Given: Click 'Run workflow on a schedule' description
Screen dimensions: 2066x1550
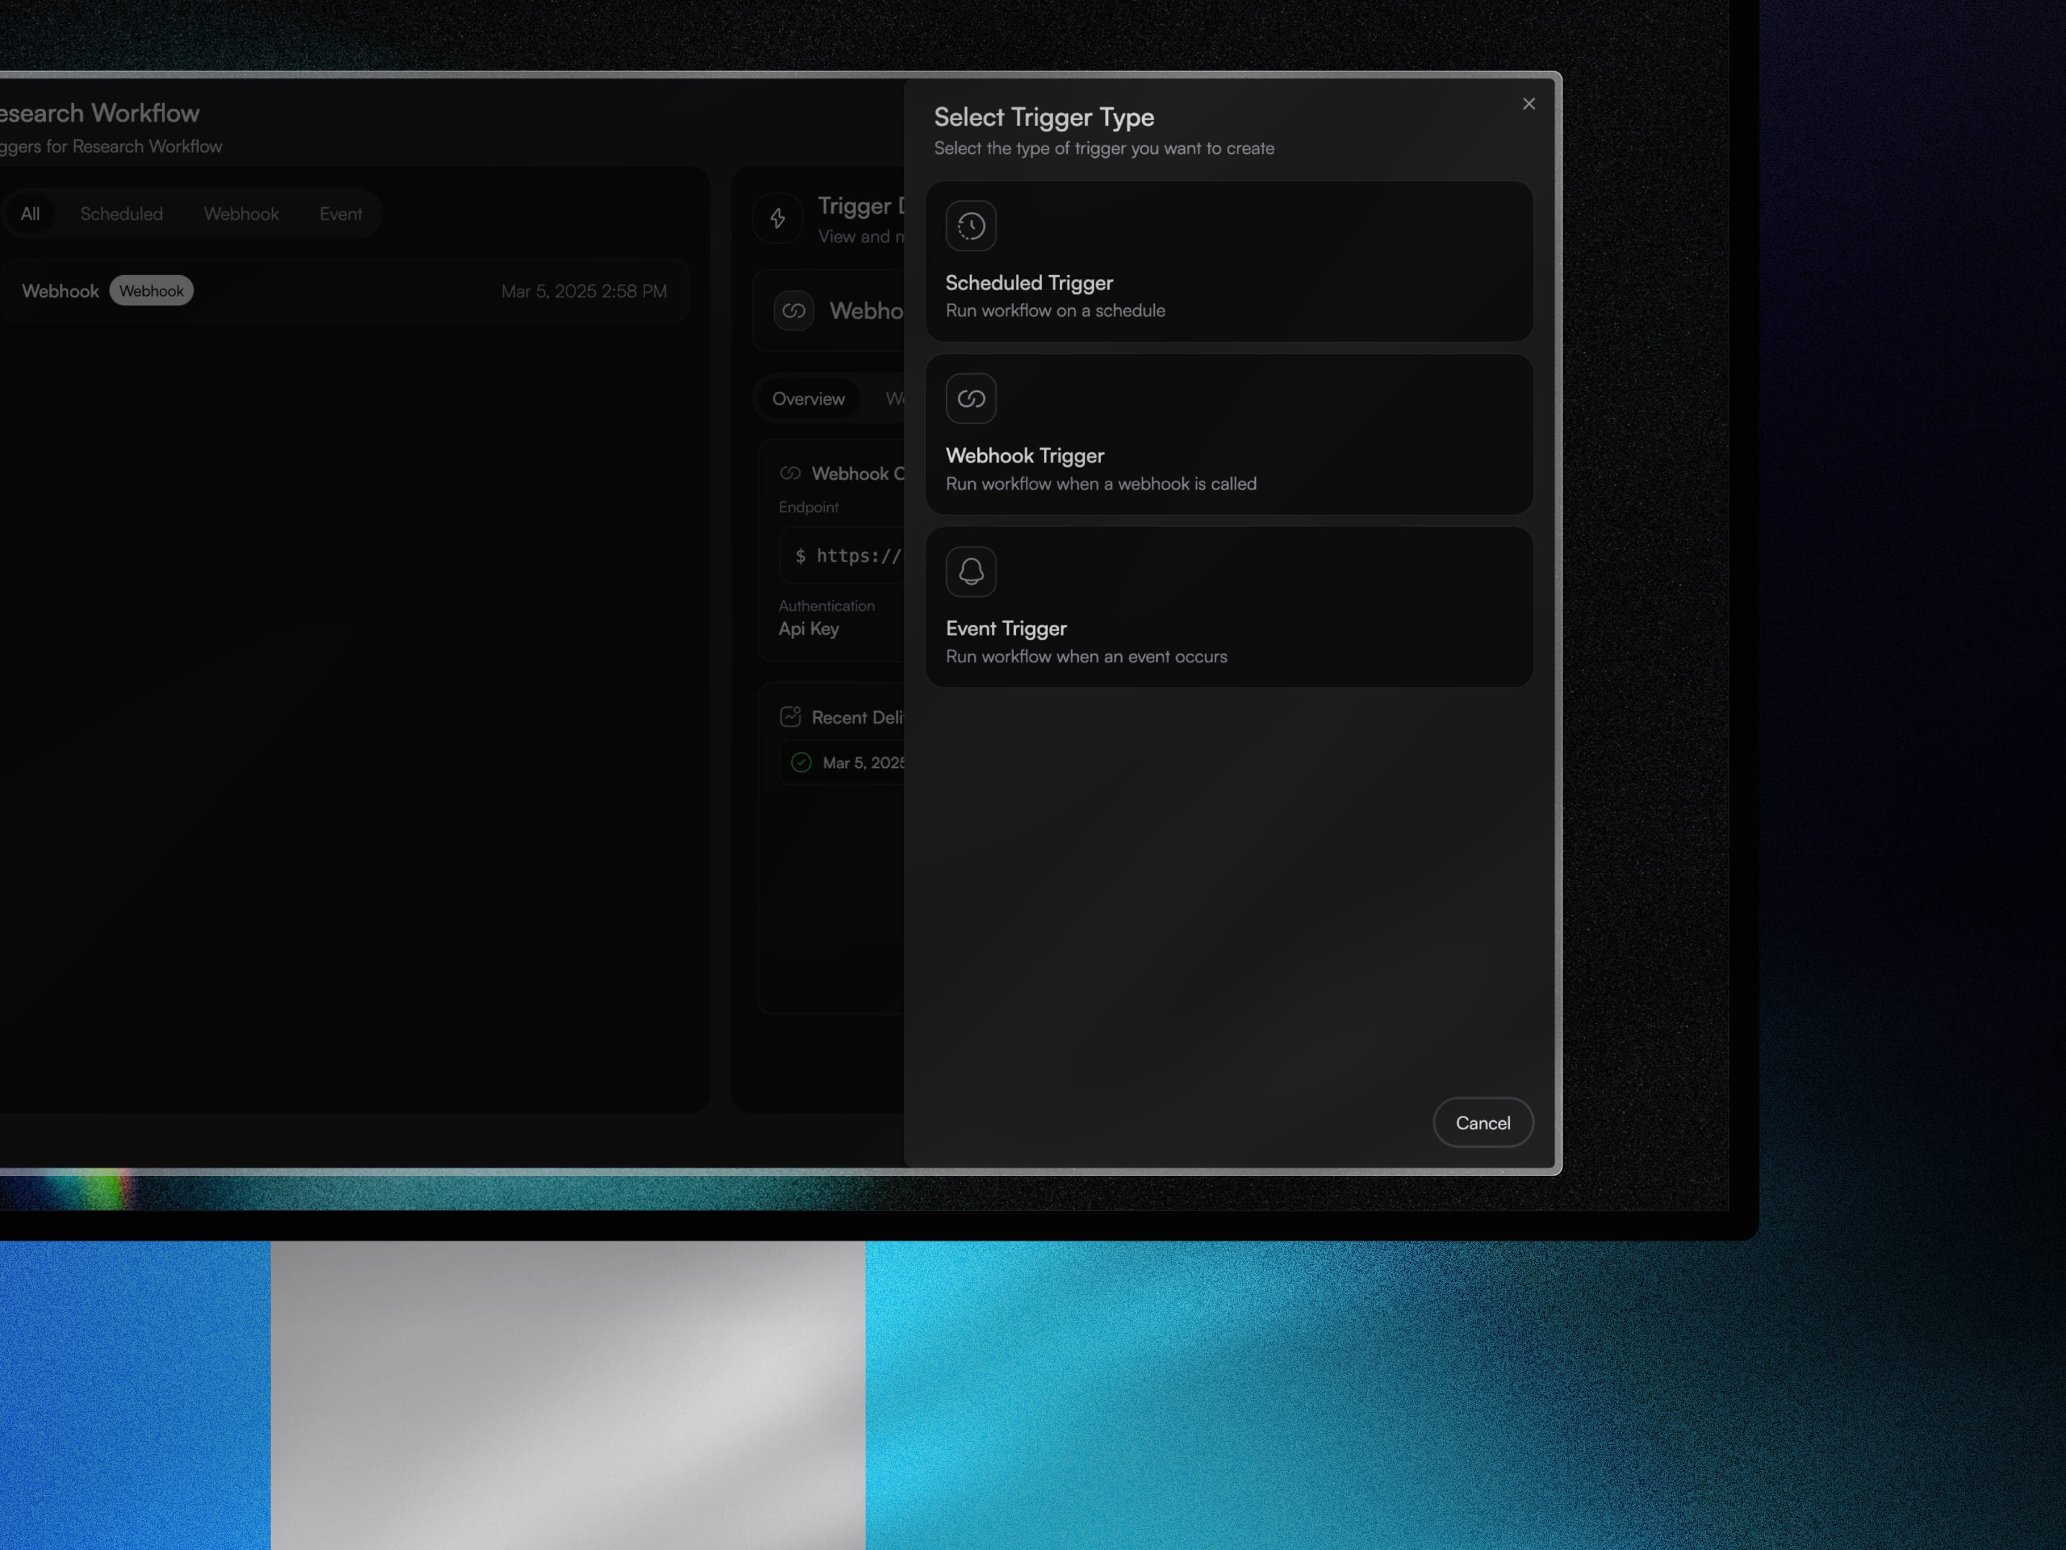Looking at the screenshot, I should 1056,310.
